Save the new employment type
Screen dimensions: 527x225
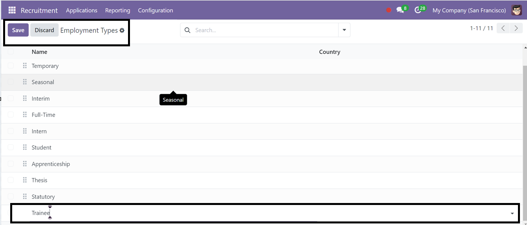click(18, 30)
